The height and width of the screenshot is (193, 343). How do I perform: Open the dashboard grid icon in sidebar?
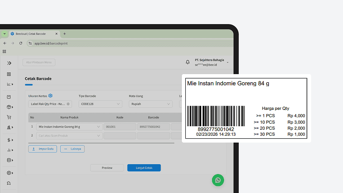click(x=9, y=74)
